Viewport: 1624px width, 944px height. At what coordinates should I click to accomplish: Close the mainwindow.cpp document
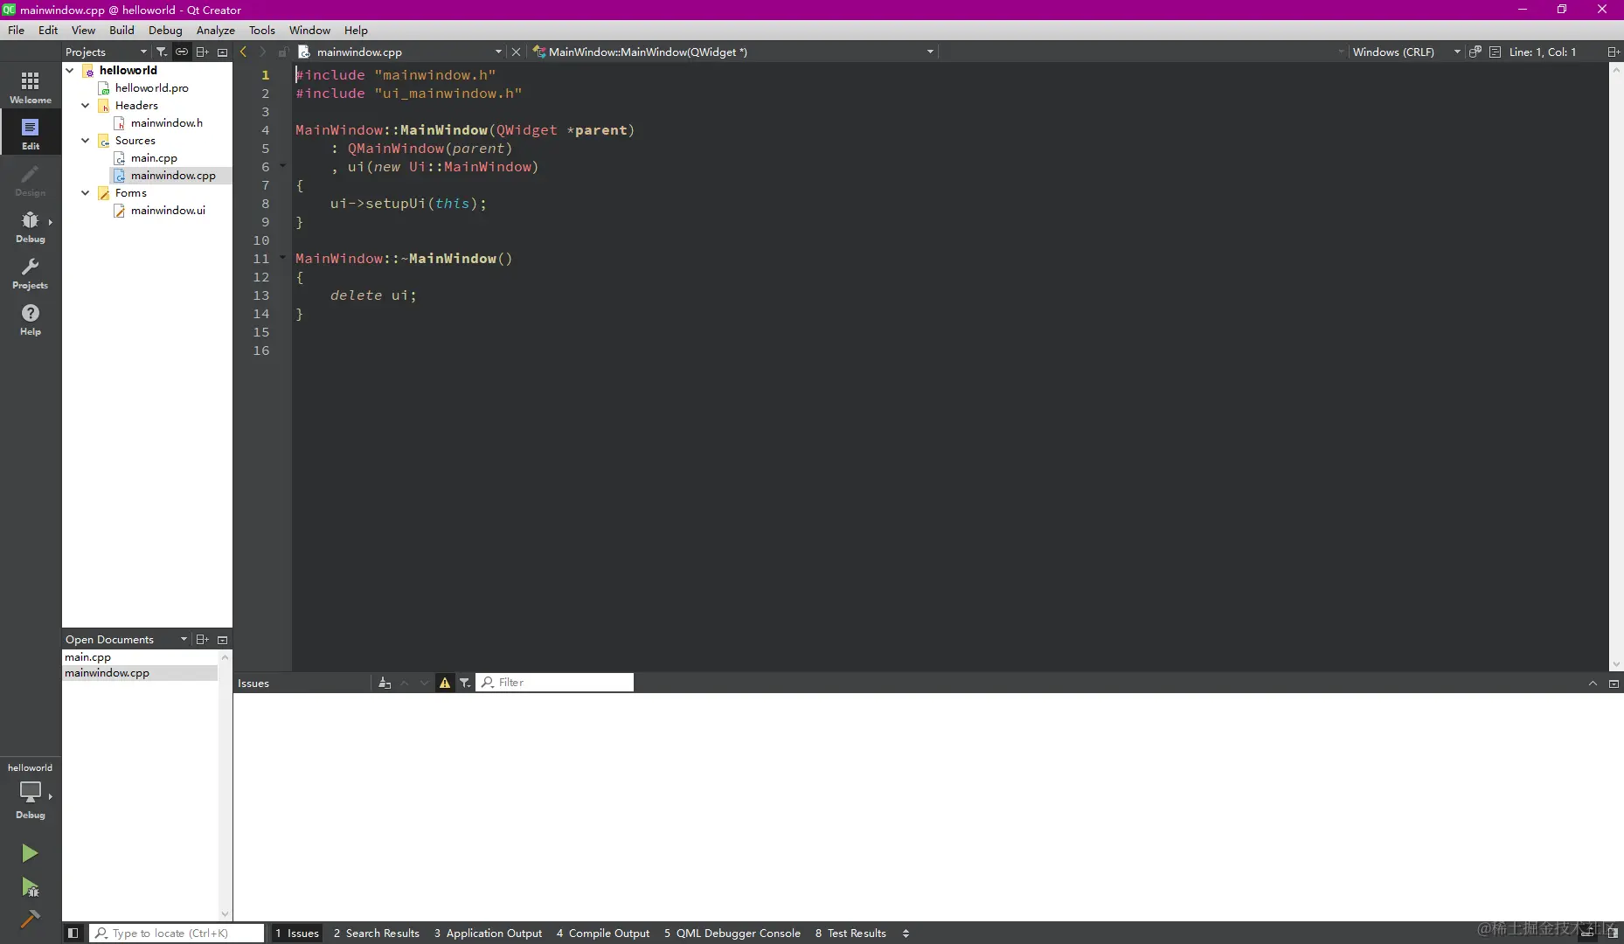516,52
